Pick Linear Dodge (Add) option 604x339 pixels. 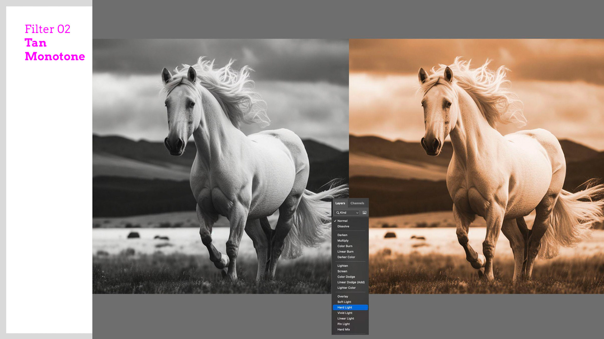click(x=351, y=282)
